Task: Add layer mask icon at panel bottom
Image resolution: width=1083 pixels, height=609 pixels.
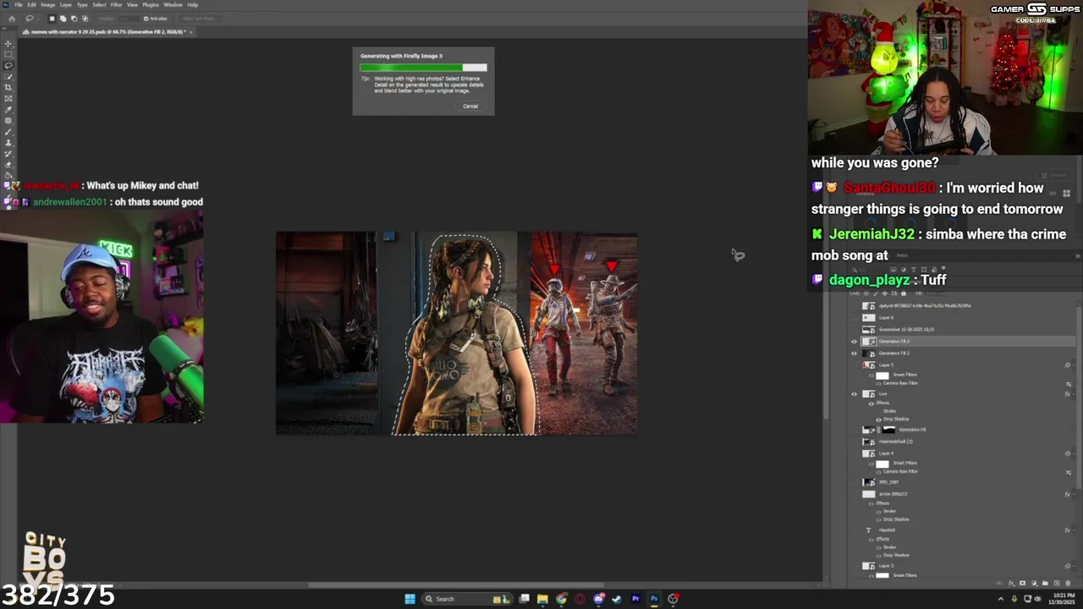Action: (1023, 583)
